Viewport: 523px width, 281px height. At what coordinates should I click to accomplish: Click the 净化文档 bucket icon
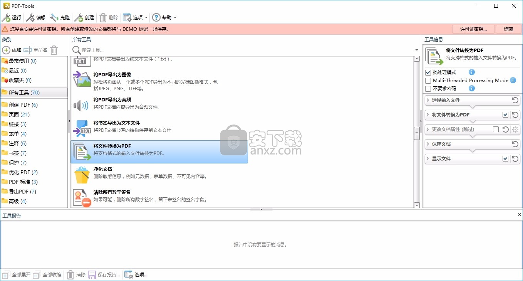pos(82,175)
